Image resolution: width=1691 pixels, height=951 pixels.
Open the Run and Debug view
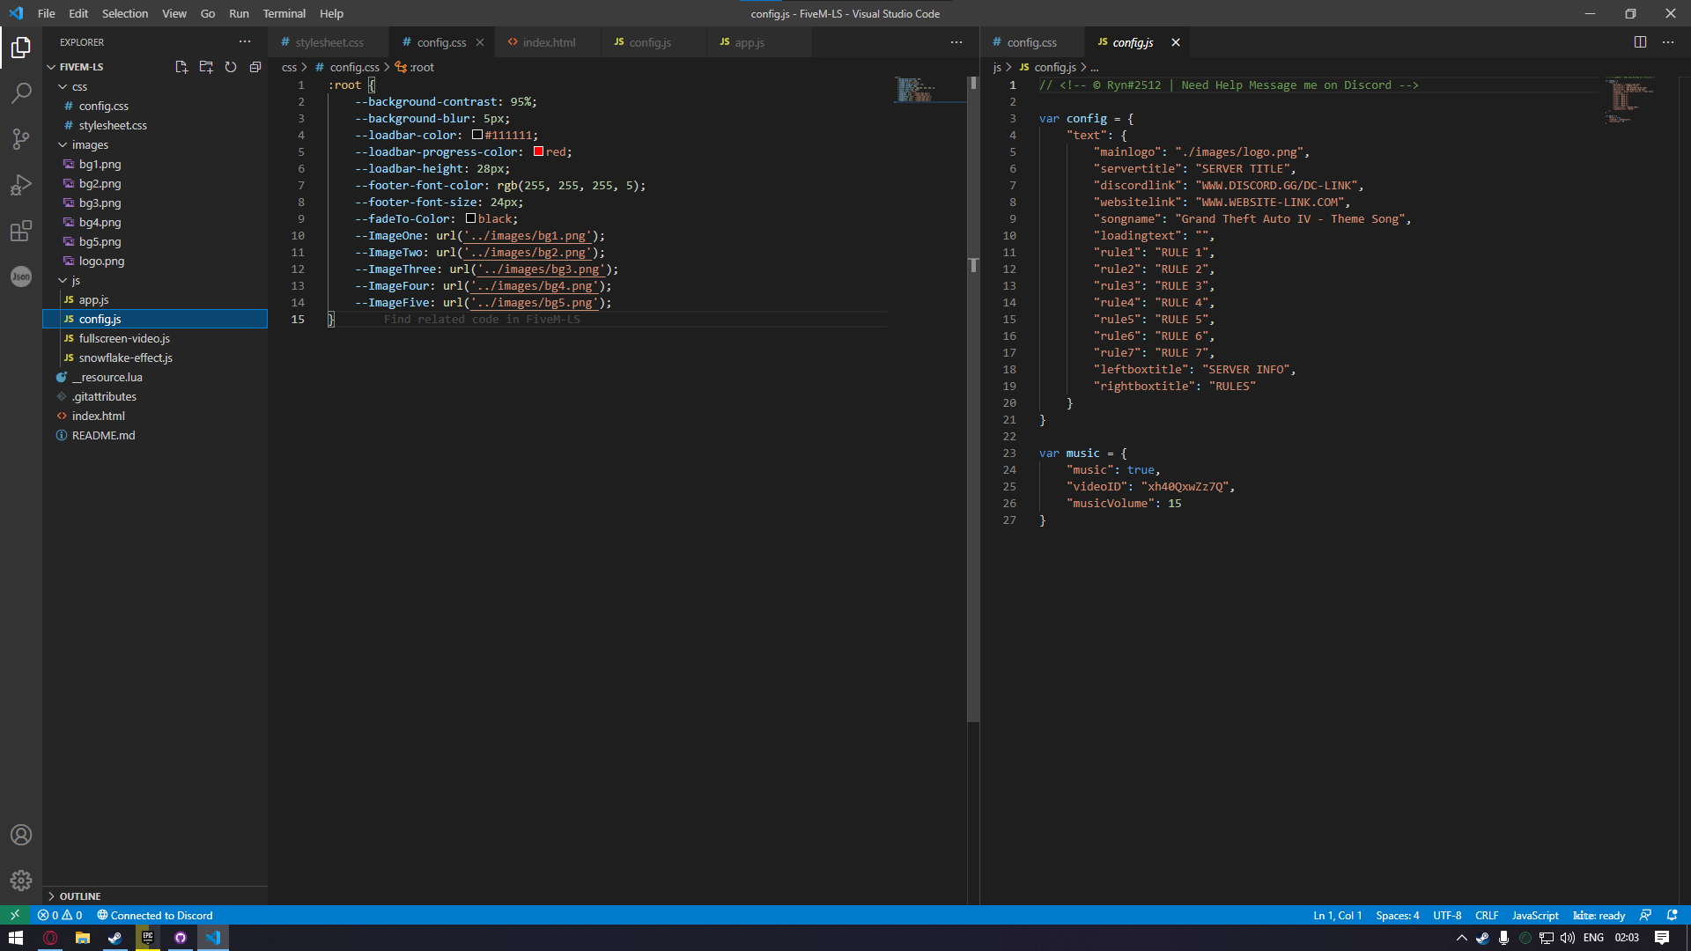20,185
